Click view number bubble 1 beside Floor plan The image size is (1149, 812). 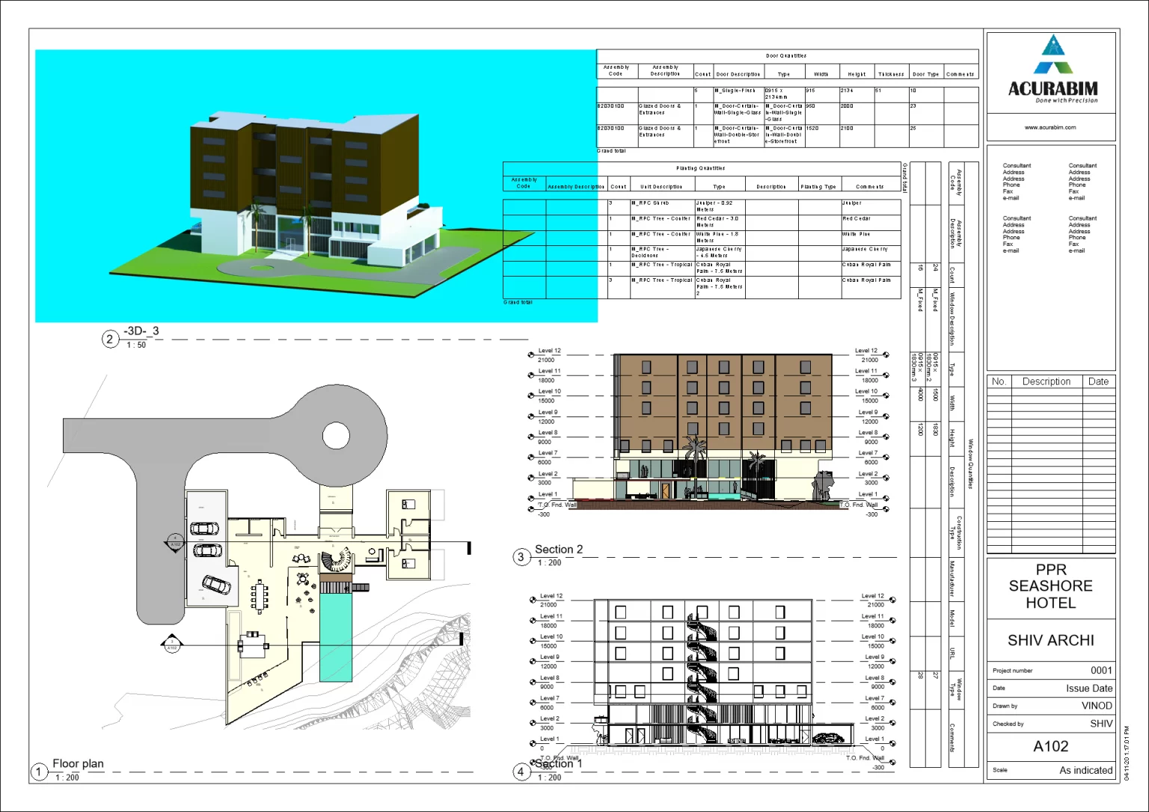click(39, 772)
